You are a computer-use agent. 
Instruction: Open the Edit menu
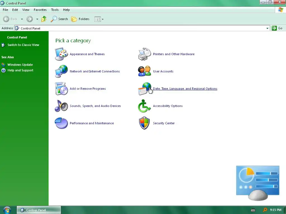(15, 10)
